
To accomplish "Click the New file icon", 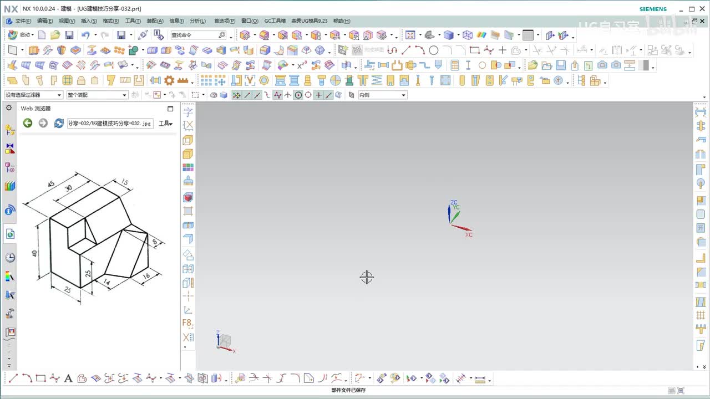I will point(42,35).
